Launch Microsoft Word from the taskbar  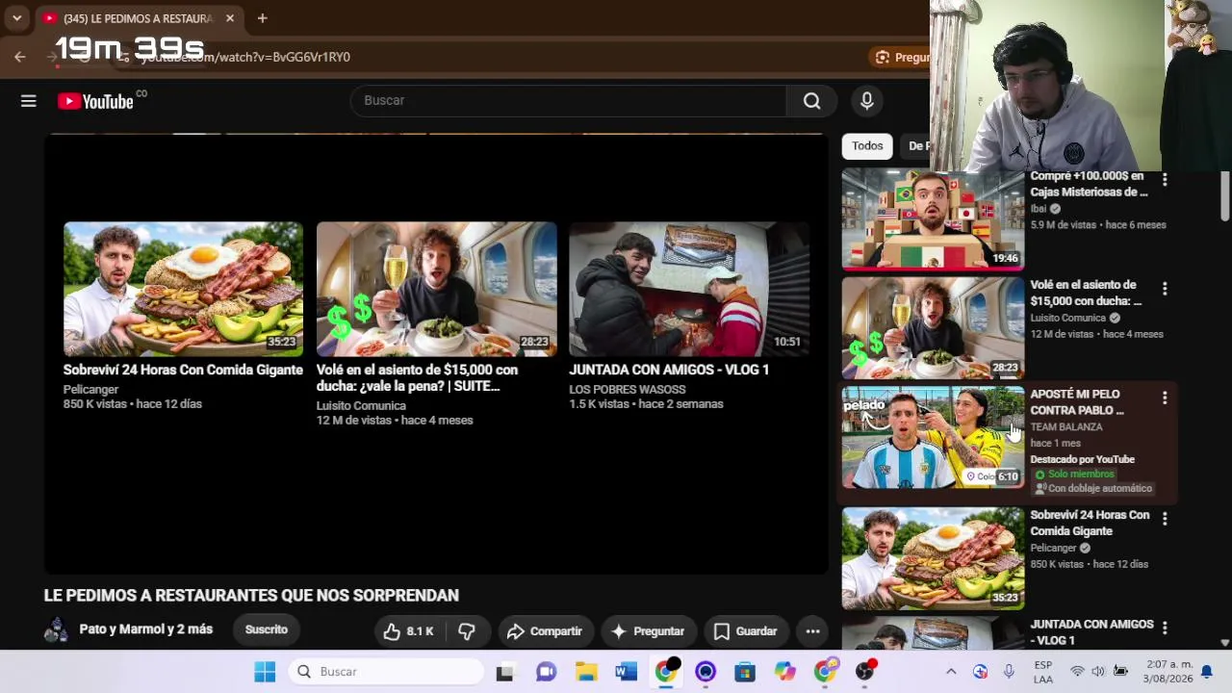tap(626, 672)
